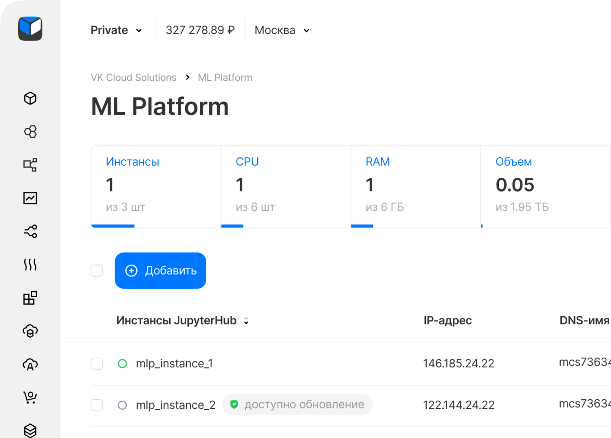Open the marketplace cart sidebar icon
The image size is (611, 438).
30,397
